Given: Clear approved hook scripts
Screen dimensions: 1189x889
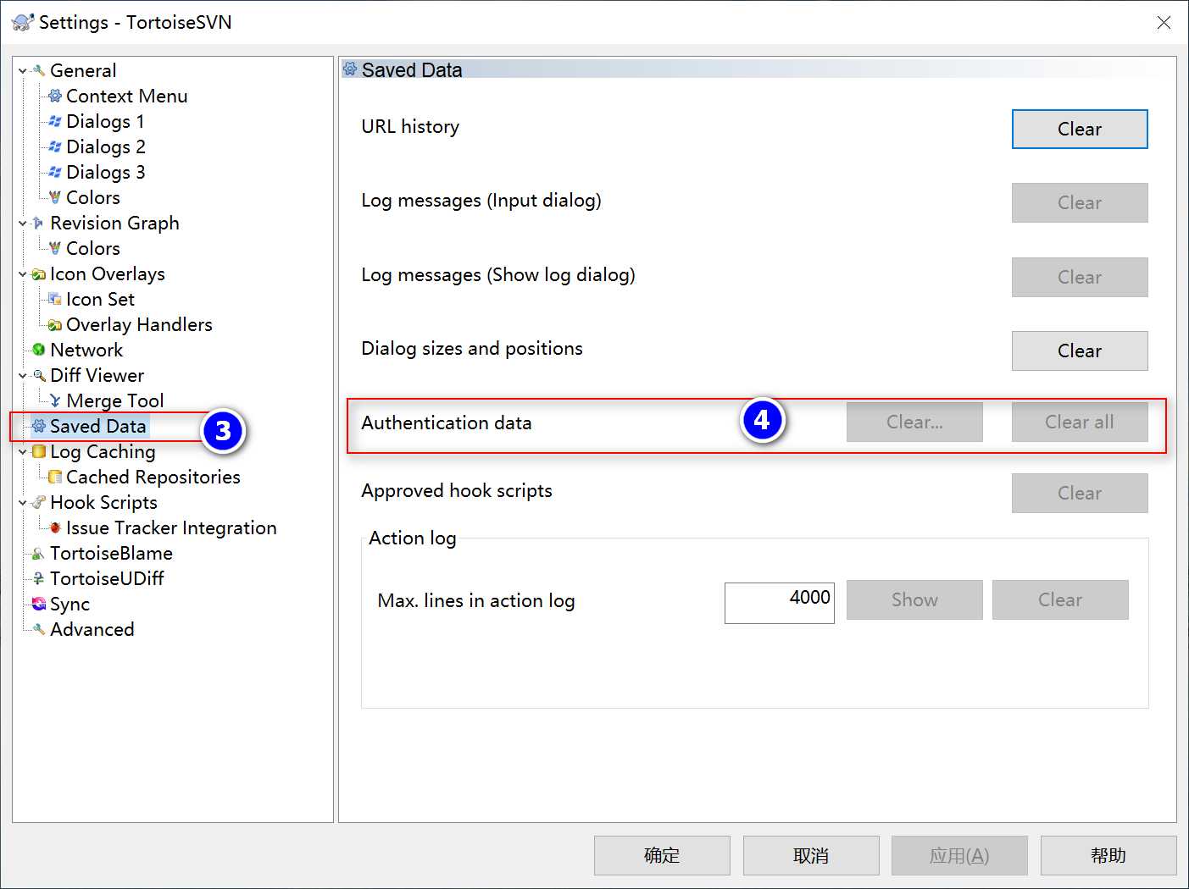Looking at the screenshot, I should point(1080,493).
